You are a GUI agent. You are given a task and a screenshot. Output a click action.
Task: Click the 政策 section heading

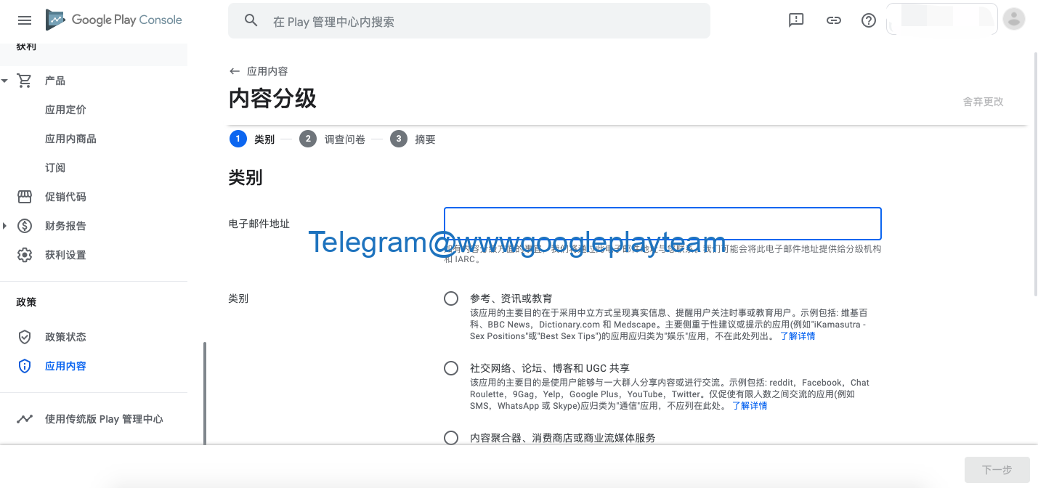pos(26,302)
